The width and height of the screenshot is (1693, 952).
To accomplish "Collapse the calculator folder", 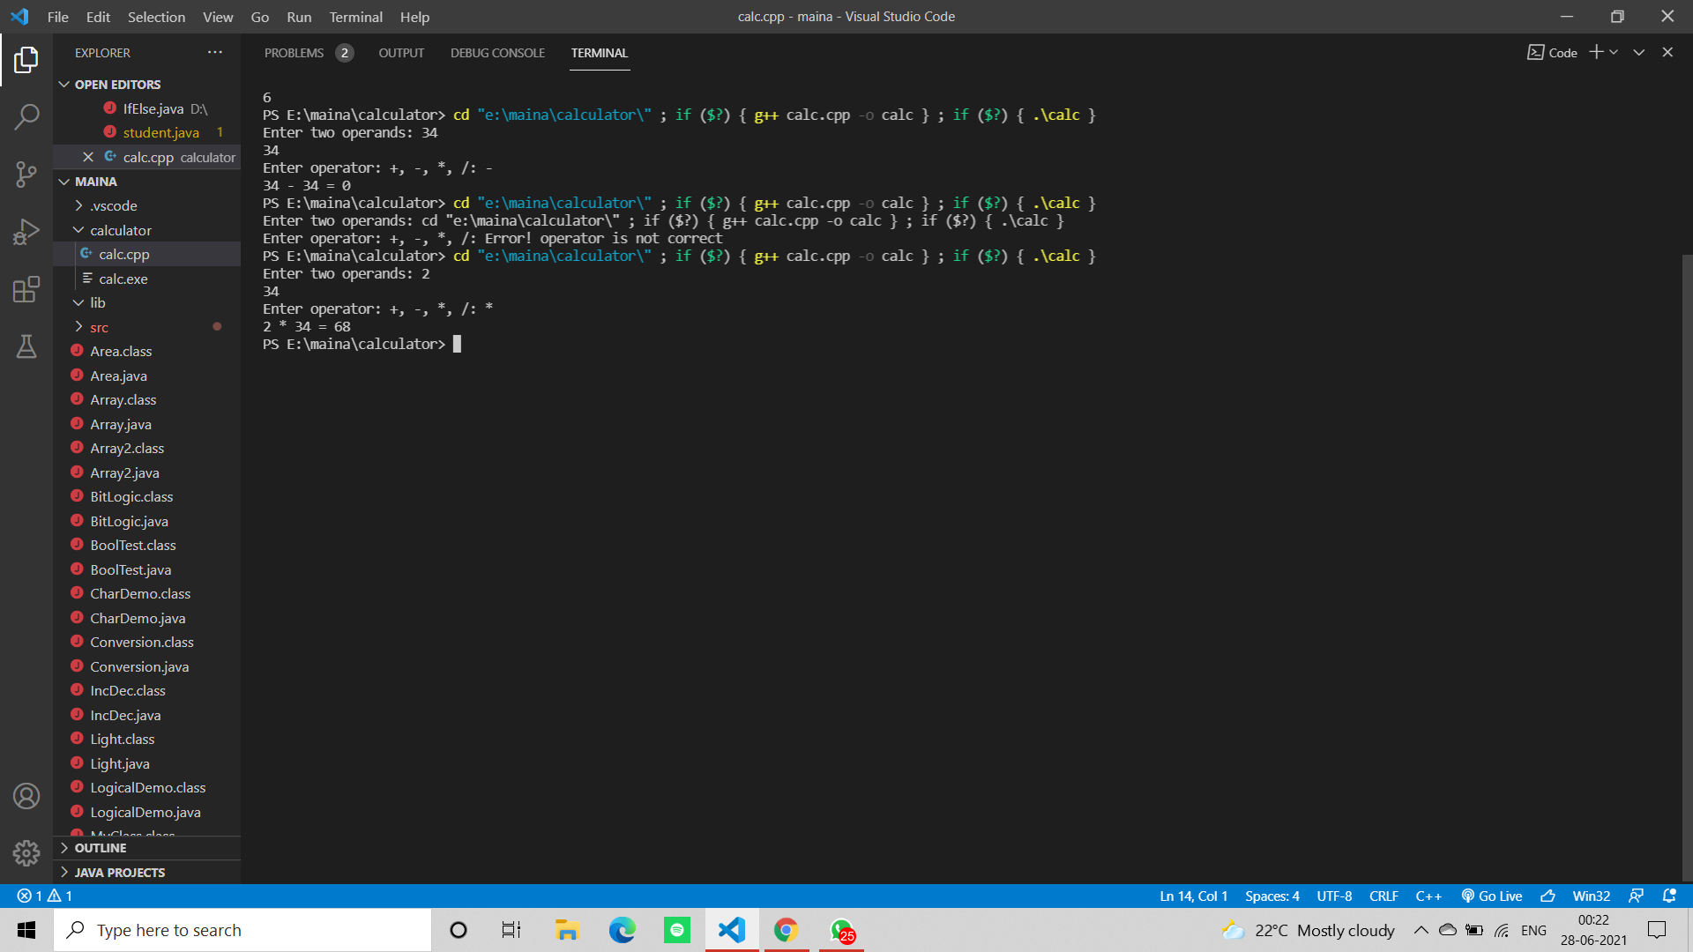I will click(x=79, y=230).
